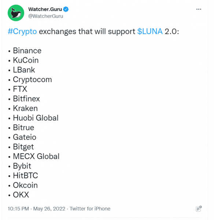
Task: Click the May 26, 2022 date
Action: [49, 209]
